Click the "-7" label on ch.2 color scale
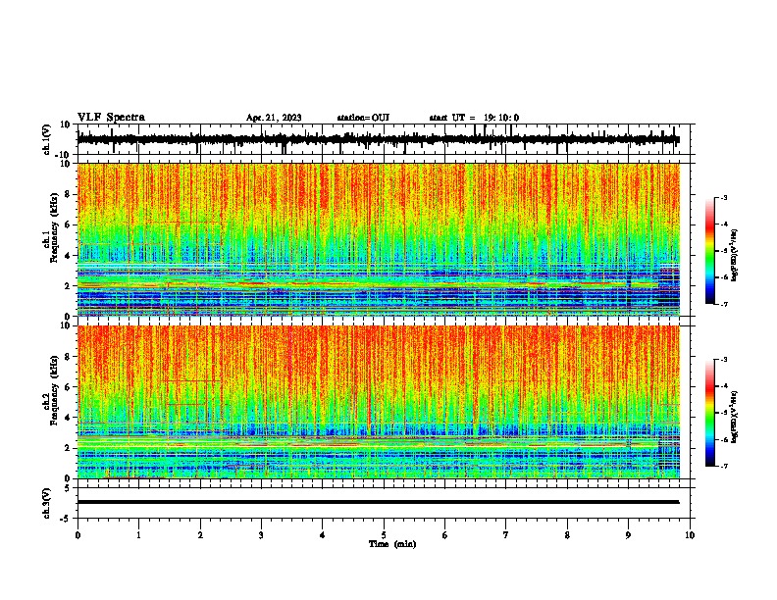 723,466
